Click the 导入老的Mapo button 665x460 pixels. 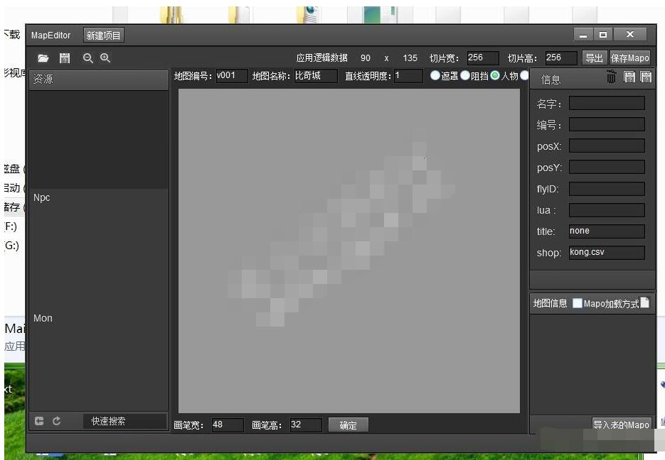click(x=622, y=425)
